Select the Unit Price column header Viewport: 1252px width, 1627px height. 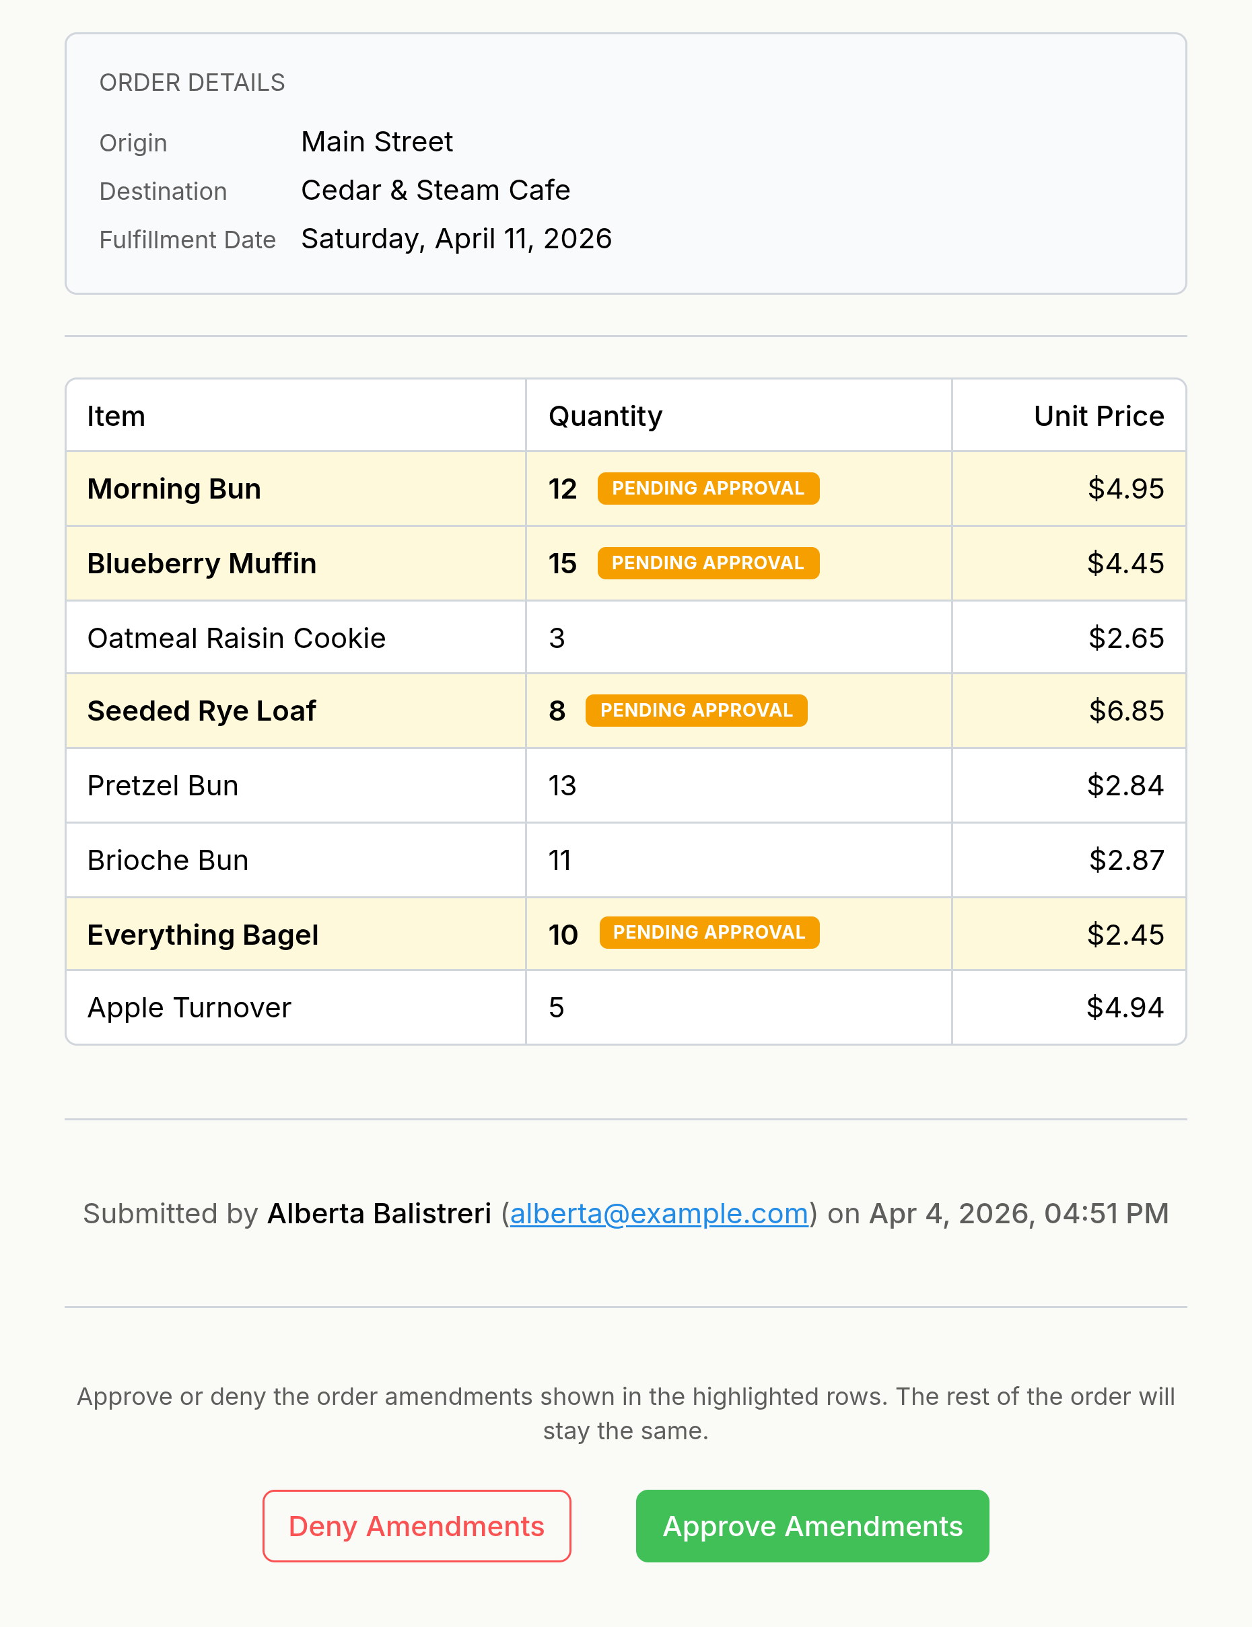point(1099,417)
